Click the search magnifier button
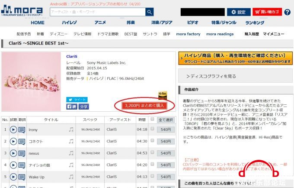Viewport: 294px width, 188px height. 150,12
